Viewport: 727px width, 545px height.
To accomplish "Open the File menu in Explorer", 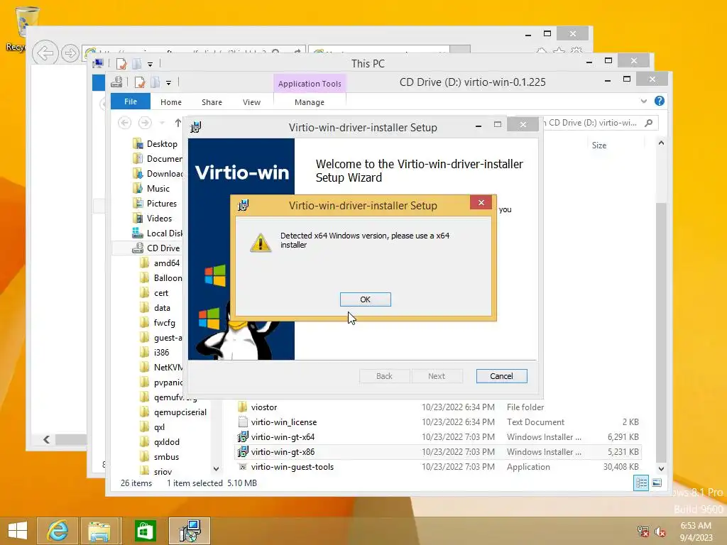I will coord(131,101).
